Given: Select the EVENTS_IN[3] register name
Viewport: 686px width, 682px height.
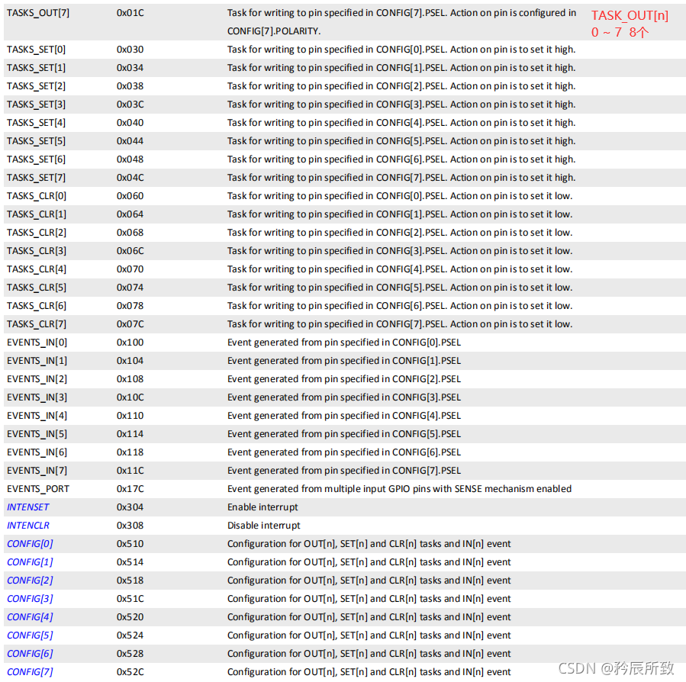Looking at the screenshot, I should (37, 397).
